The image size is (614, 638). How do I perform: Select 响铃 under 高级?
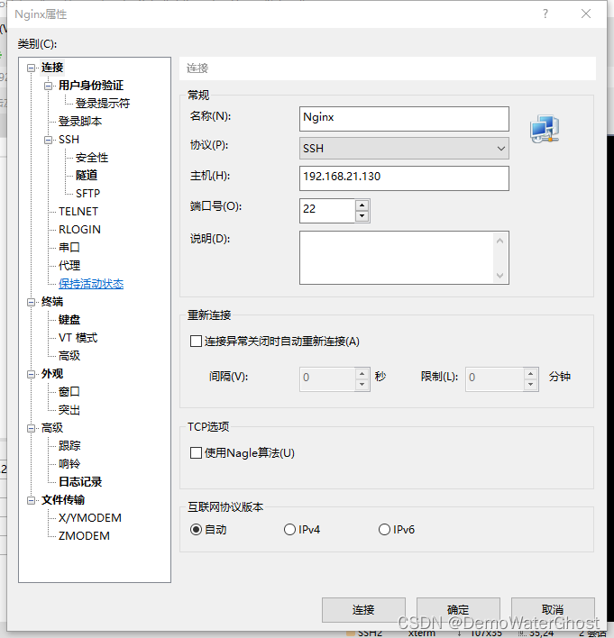pos(69,464)
